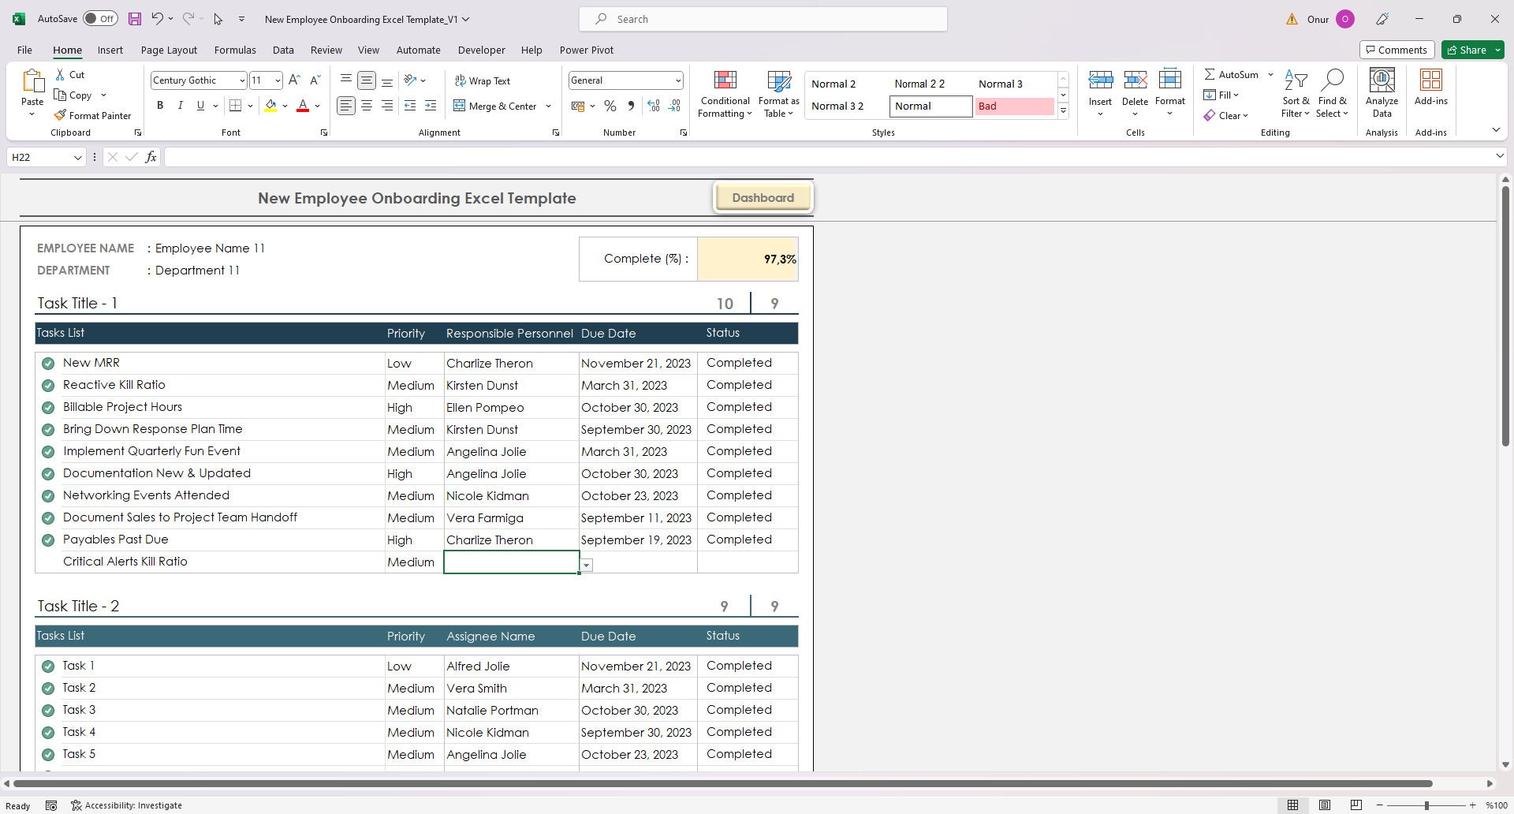Open the General number format dropdown
The height and width of the screenshot is (814, 1514).
678,80
